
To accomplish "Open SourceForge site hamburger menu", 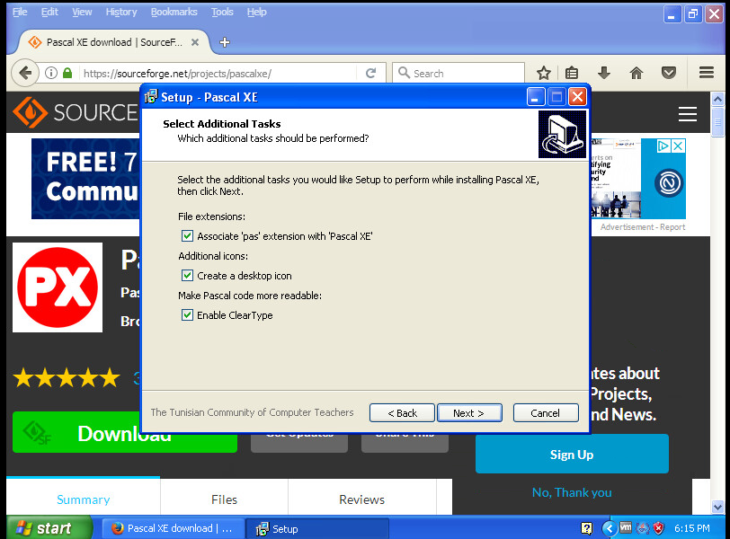I will (x=688, y=114).
